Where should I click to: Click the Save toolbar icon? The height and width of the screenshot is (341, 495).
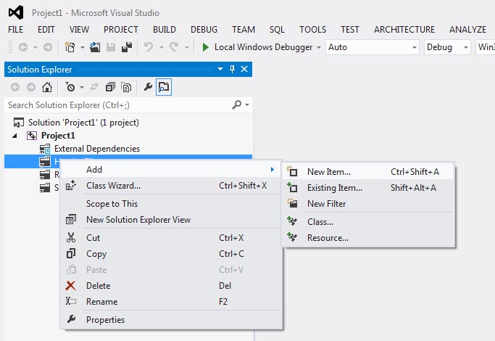click(111, 47)
